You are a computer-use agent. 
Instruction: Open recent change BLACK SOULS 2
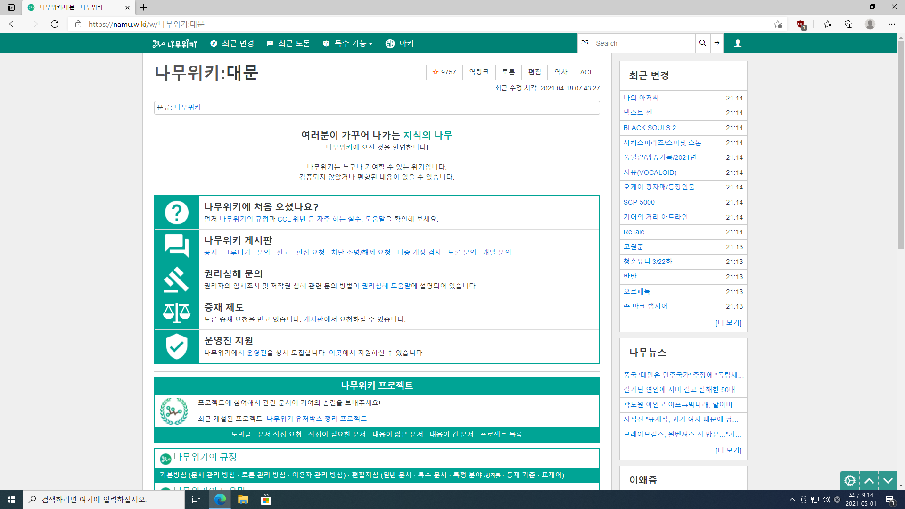[x=650, y=128]
